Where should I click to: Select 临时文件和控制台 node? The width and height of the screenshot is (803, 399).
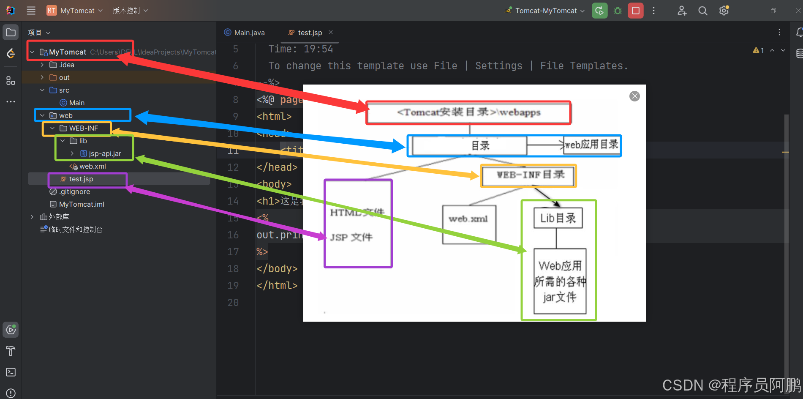[71, 230]
